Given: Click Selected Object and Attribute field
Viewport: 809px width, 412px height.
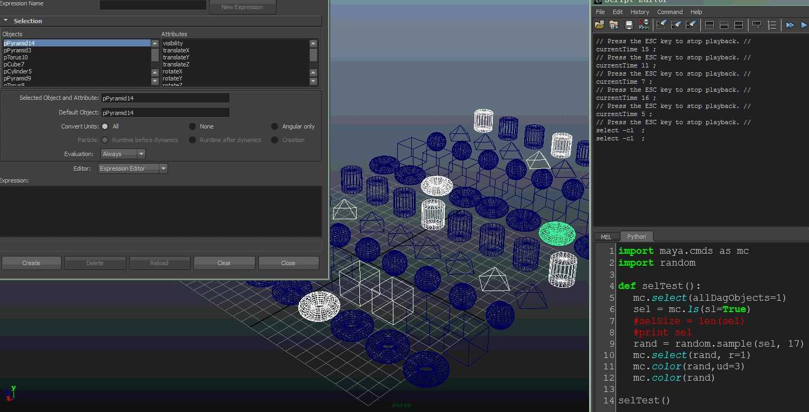Looking at the screenshot, I should point(165,98).
